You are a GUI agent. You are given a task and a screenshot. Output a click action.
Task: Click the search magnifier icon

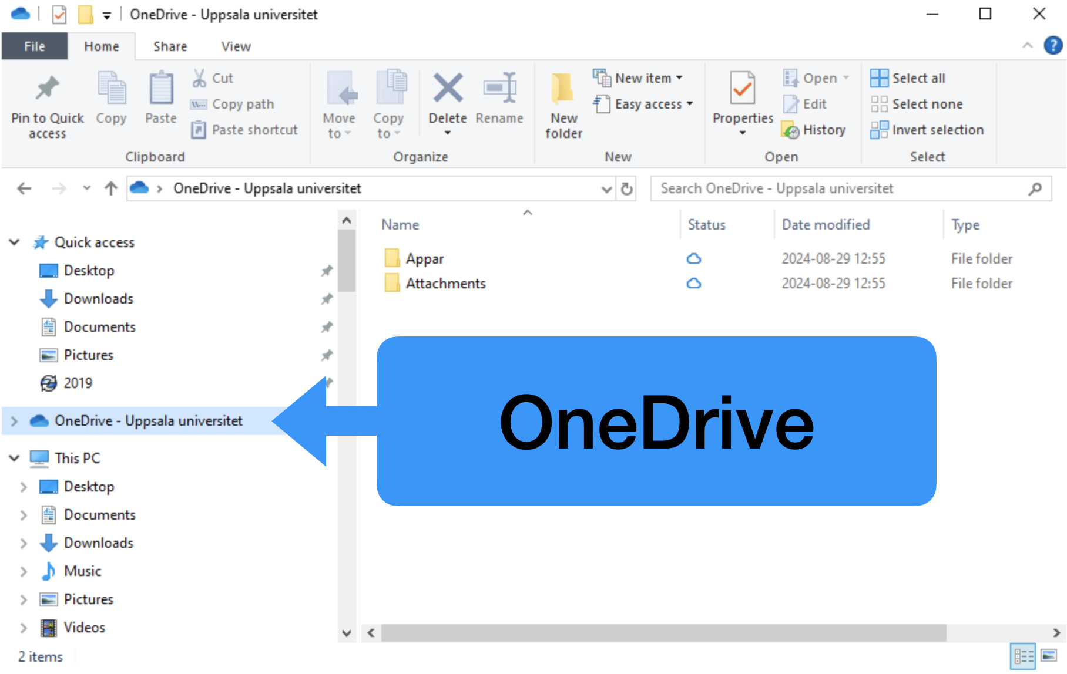tap(1035, 188)
